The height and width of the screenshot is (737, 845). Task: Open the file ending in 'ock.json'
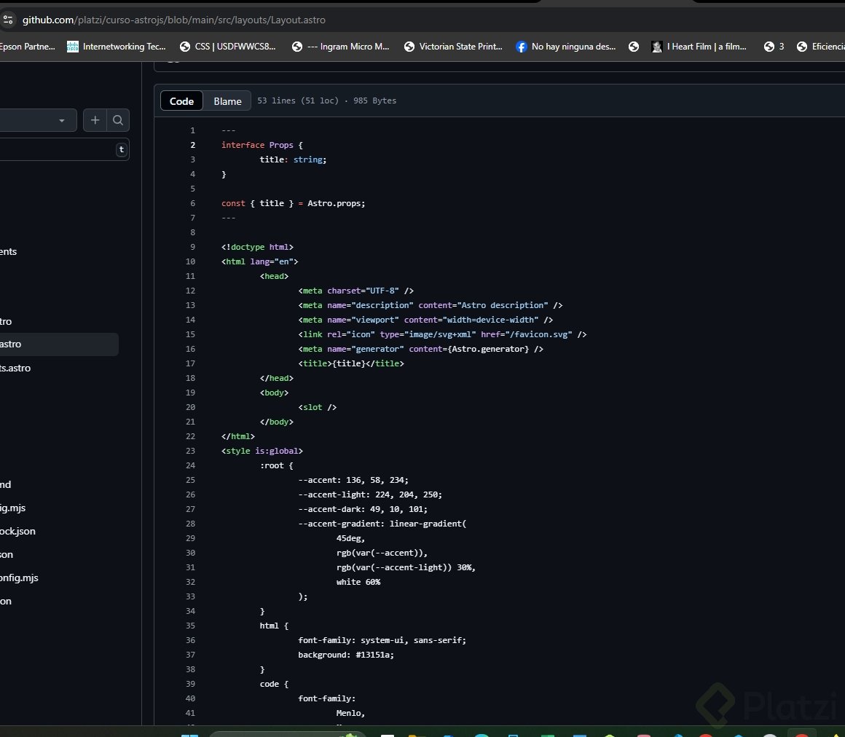coord(17,532)
